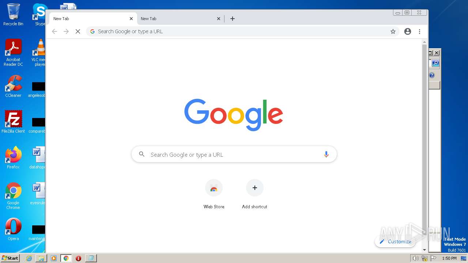Close the first New Tab

point(131,19)
